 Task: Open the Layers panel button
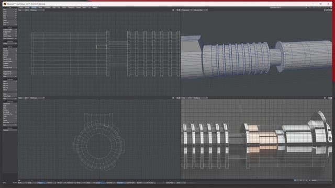[x=10, y=34]
